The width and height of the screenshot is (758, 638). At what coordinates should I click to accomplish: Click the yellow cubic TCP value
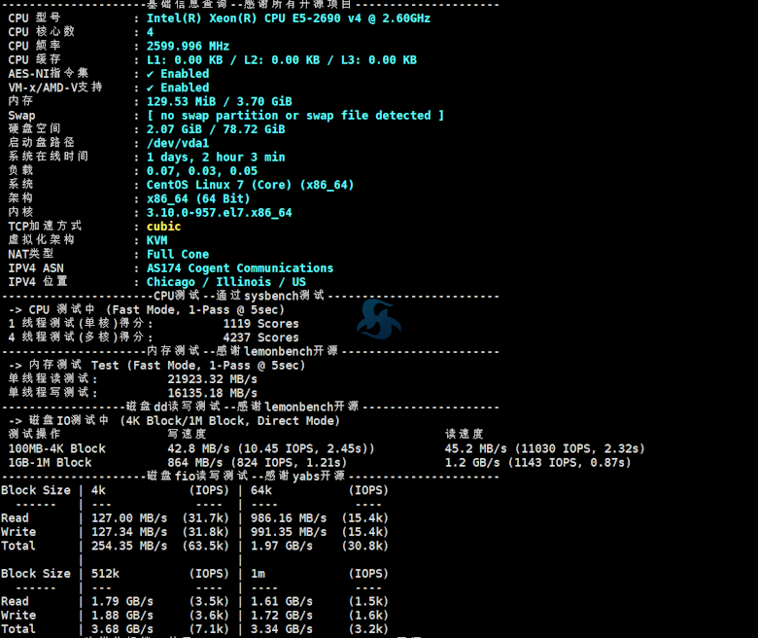[x=163, y=227]
